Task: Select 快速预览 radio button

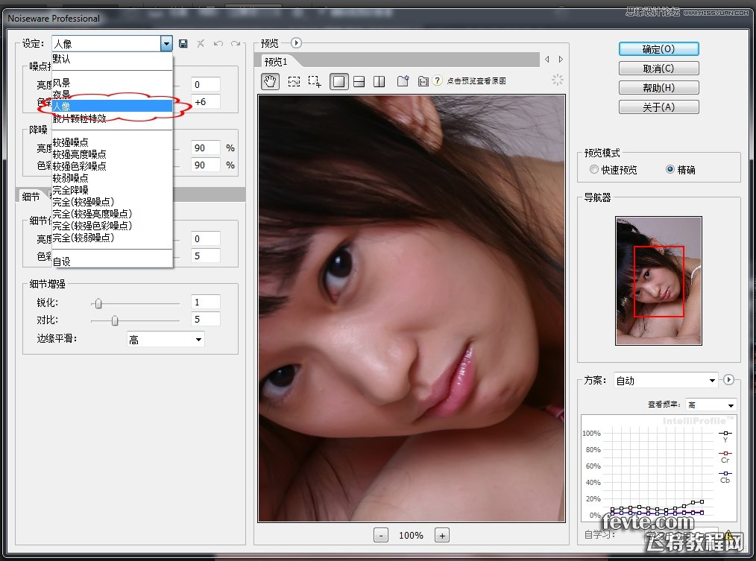Action: (x=594, y=169)
